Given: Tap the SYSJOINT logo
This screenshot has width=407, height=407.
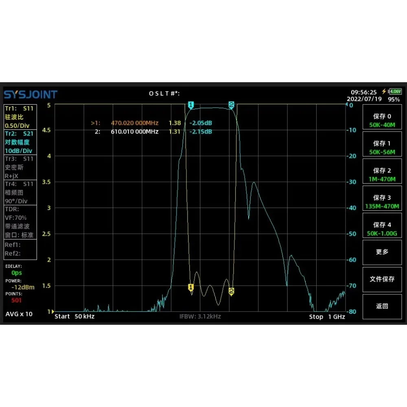Looking at the screenshot, I should point(31,94).
